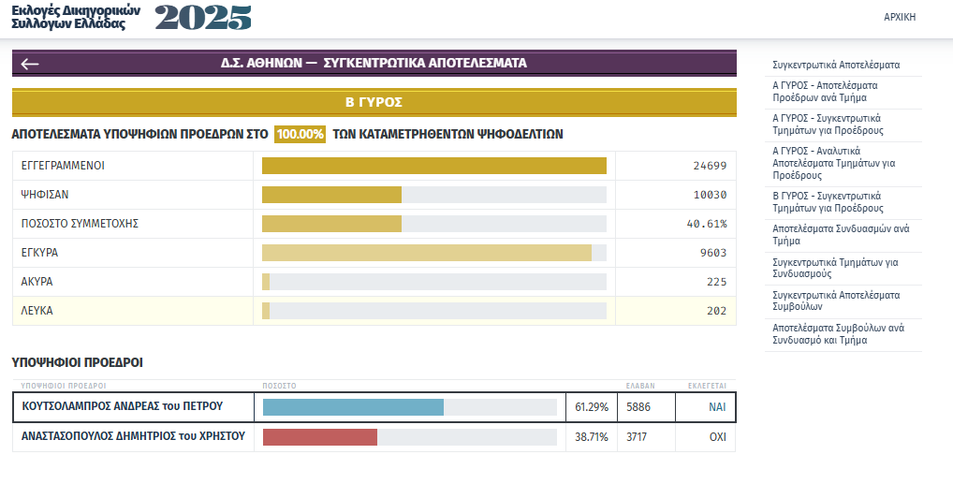
Task: Click the red 38.71% percentage bar
Action: 320,437
